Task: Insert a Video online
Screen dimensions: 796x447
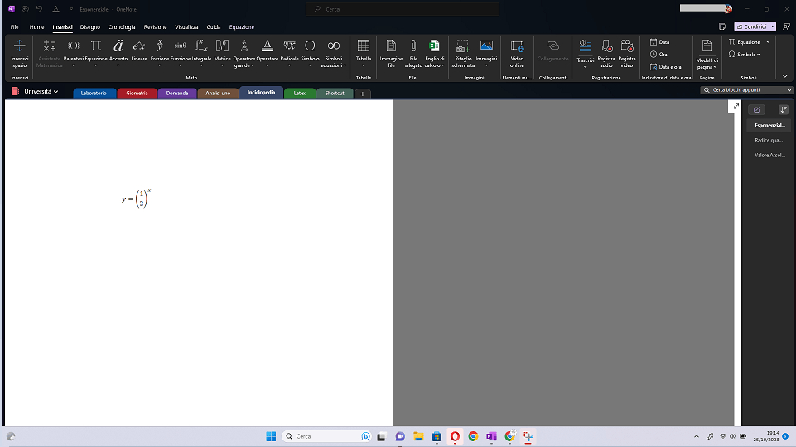Action: (517, 53)
